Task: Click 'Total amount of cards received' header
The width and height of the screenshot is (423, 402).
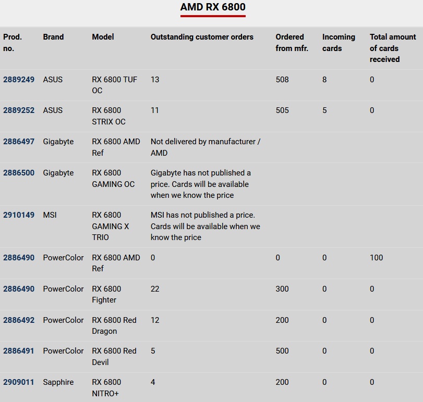Action: [x=393, y=48]
